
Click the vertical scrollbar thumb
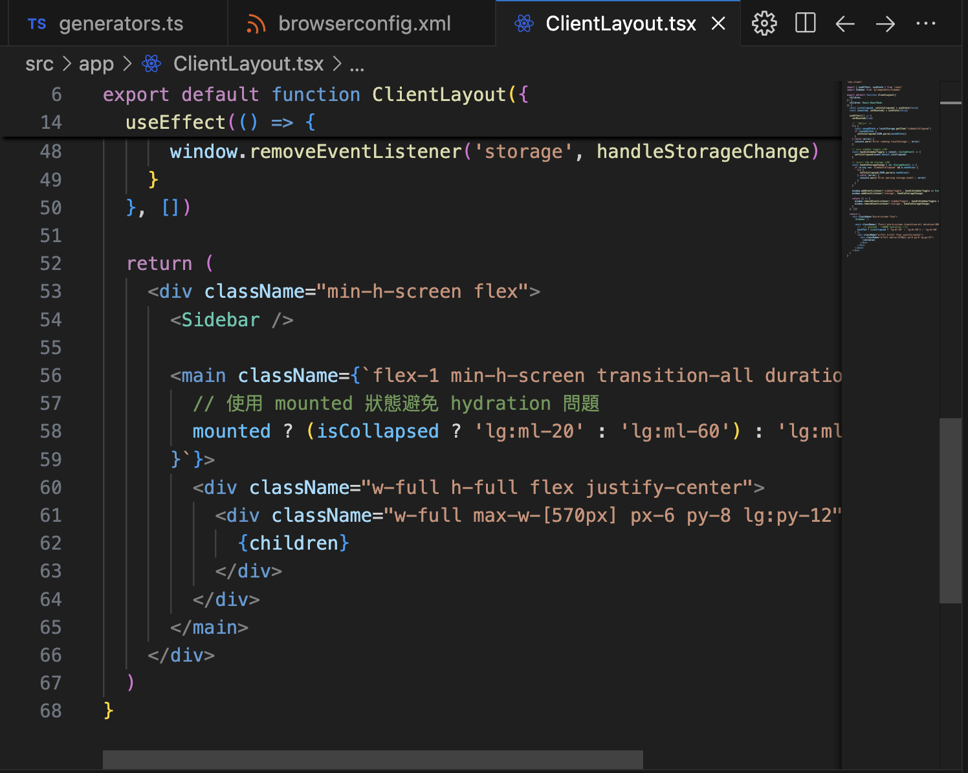tap(951, 511)
